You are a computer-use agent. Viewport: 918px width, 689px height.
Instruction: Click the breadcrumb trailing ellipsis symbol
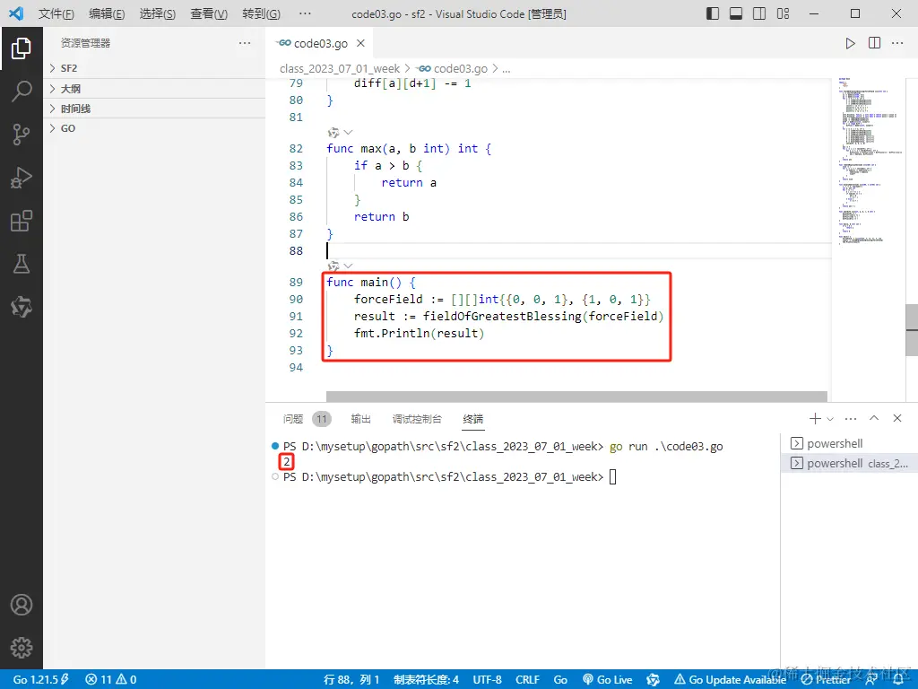point(507,69)
